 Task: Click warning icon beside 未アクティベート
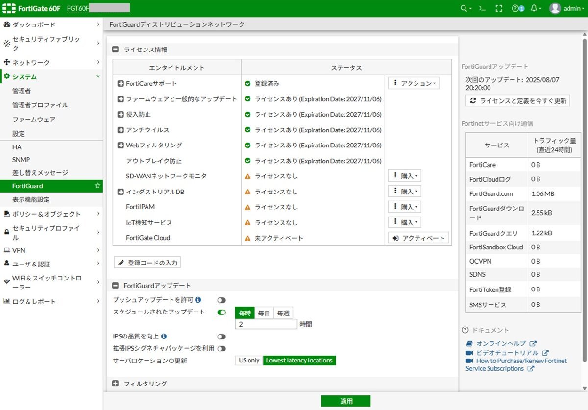point(248,238)
